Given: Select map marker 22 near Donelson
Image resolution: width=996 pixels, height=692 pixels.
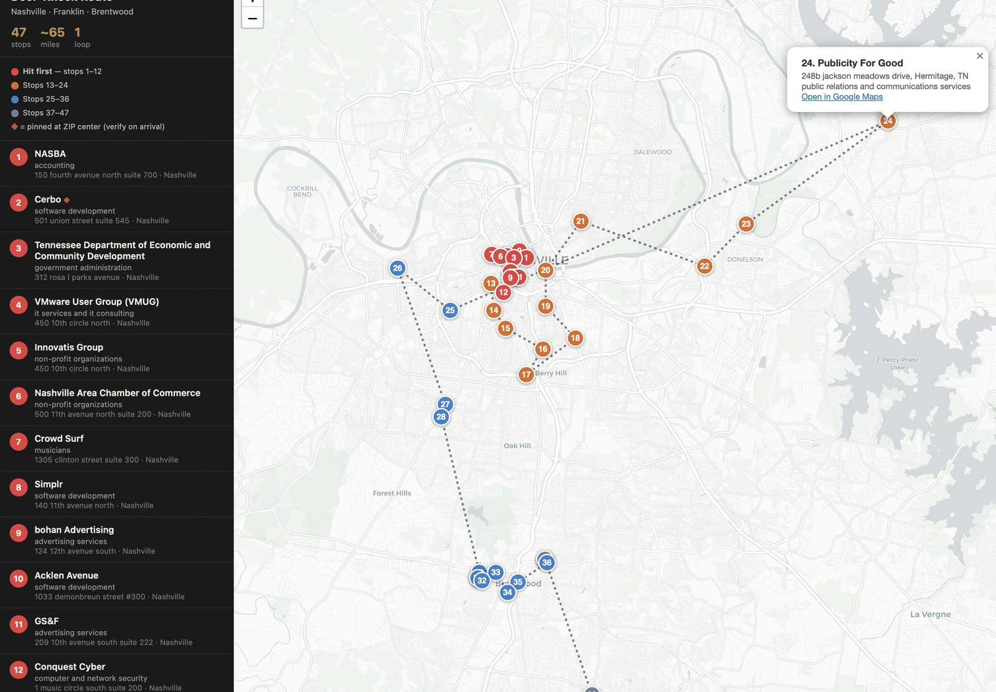Looking at the screenshot, I should click(x=704, y=266).
